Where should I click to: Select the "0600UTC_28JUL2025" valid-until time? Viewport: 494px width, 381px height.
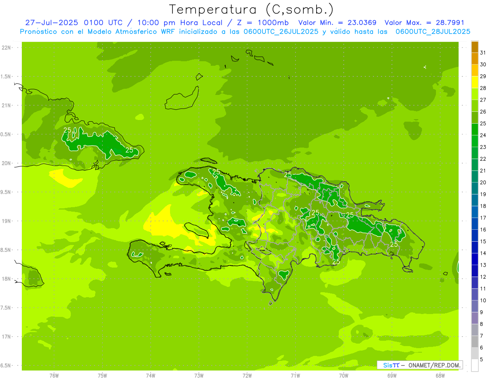[433, 32]
